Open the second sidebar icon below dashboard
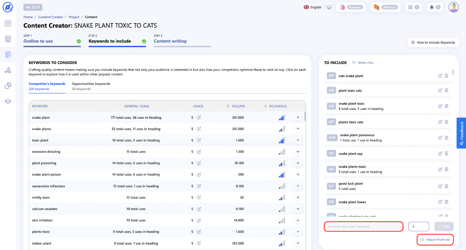466x250 pixels. pyautogui.click(x=8, y=39)
